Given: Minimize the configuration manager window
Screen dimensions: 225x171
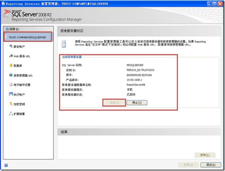Looking at the screenshot, I should 209,4.
